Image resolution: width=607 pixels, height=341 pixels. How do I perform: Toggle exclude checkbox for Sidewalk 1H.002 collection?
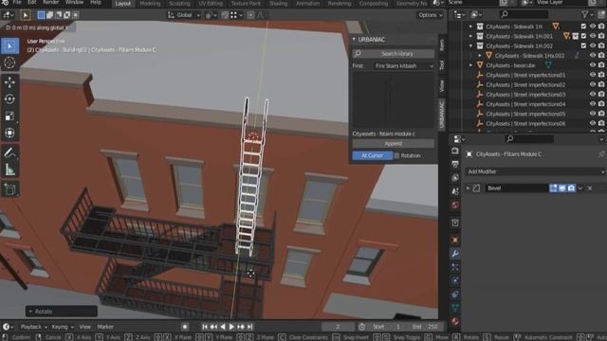(x=583, y=45)
